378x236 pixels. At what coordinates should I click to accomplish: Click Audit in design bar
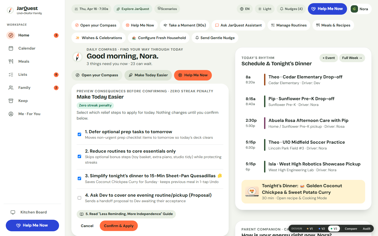pos(366,229)
